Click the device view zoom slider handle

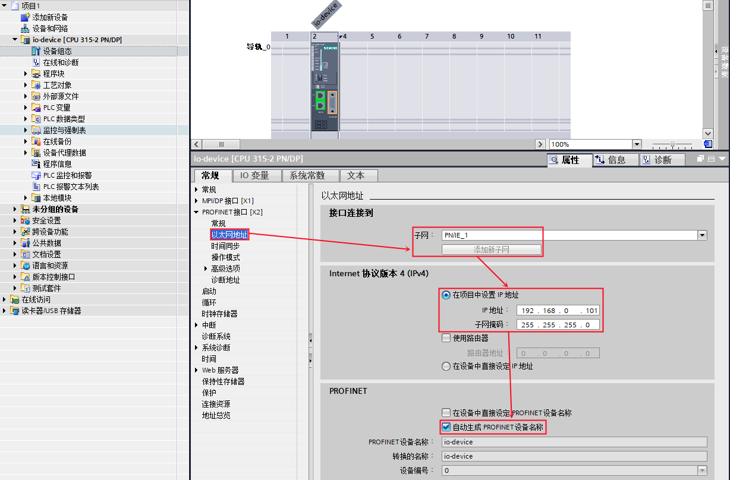672,144
